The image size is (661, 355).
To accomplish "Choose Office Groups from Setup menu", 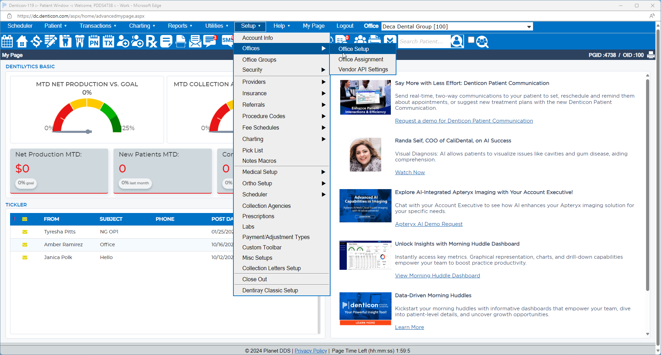I will tap(282, 60).
